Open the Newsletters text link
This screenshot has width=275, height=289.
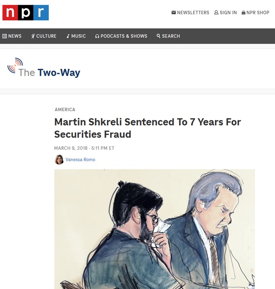[193, 13]
